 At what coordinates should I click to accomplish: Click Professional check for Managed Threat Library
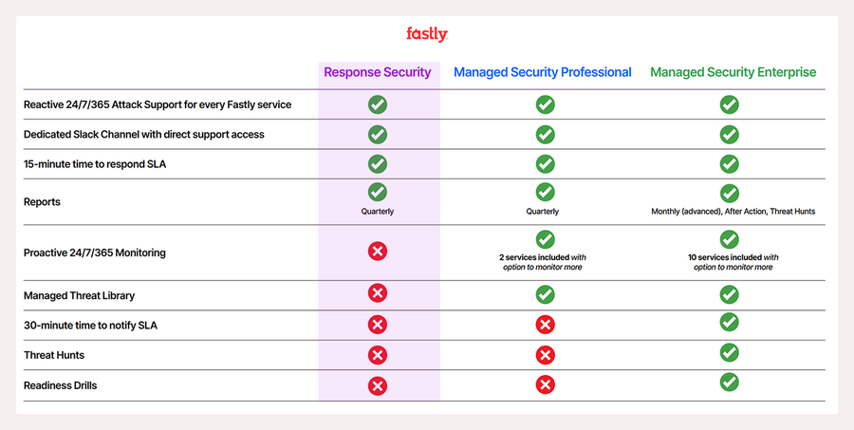[545, 294]
